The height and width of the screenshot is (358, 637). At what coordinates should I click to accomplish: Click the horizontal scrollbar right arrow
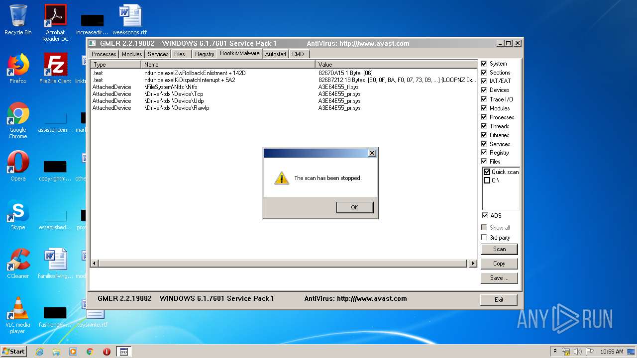click(473, 263)
